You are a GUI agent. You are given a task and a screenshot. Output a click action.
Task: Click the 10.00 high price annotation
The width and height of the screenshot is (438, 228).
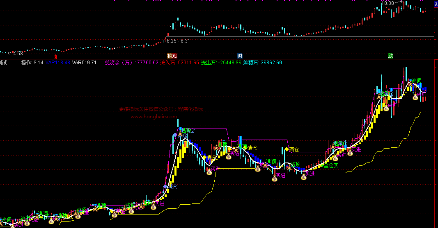pyautogui.click(x=387, y=3)
